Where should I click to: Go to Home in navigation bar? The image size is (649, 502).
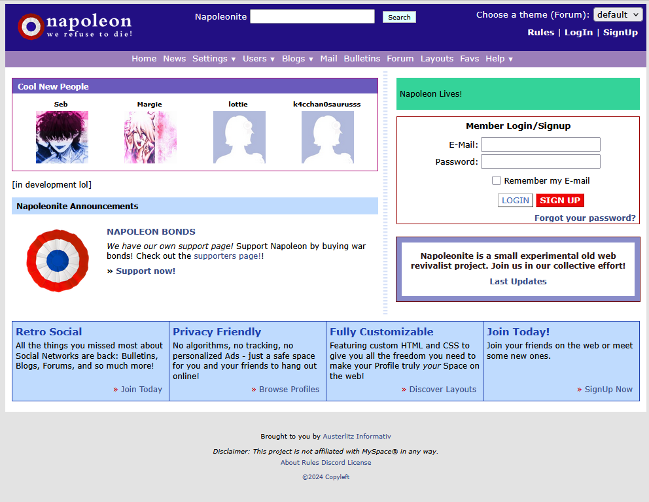144,59
